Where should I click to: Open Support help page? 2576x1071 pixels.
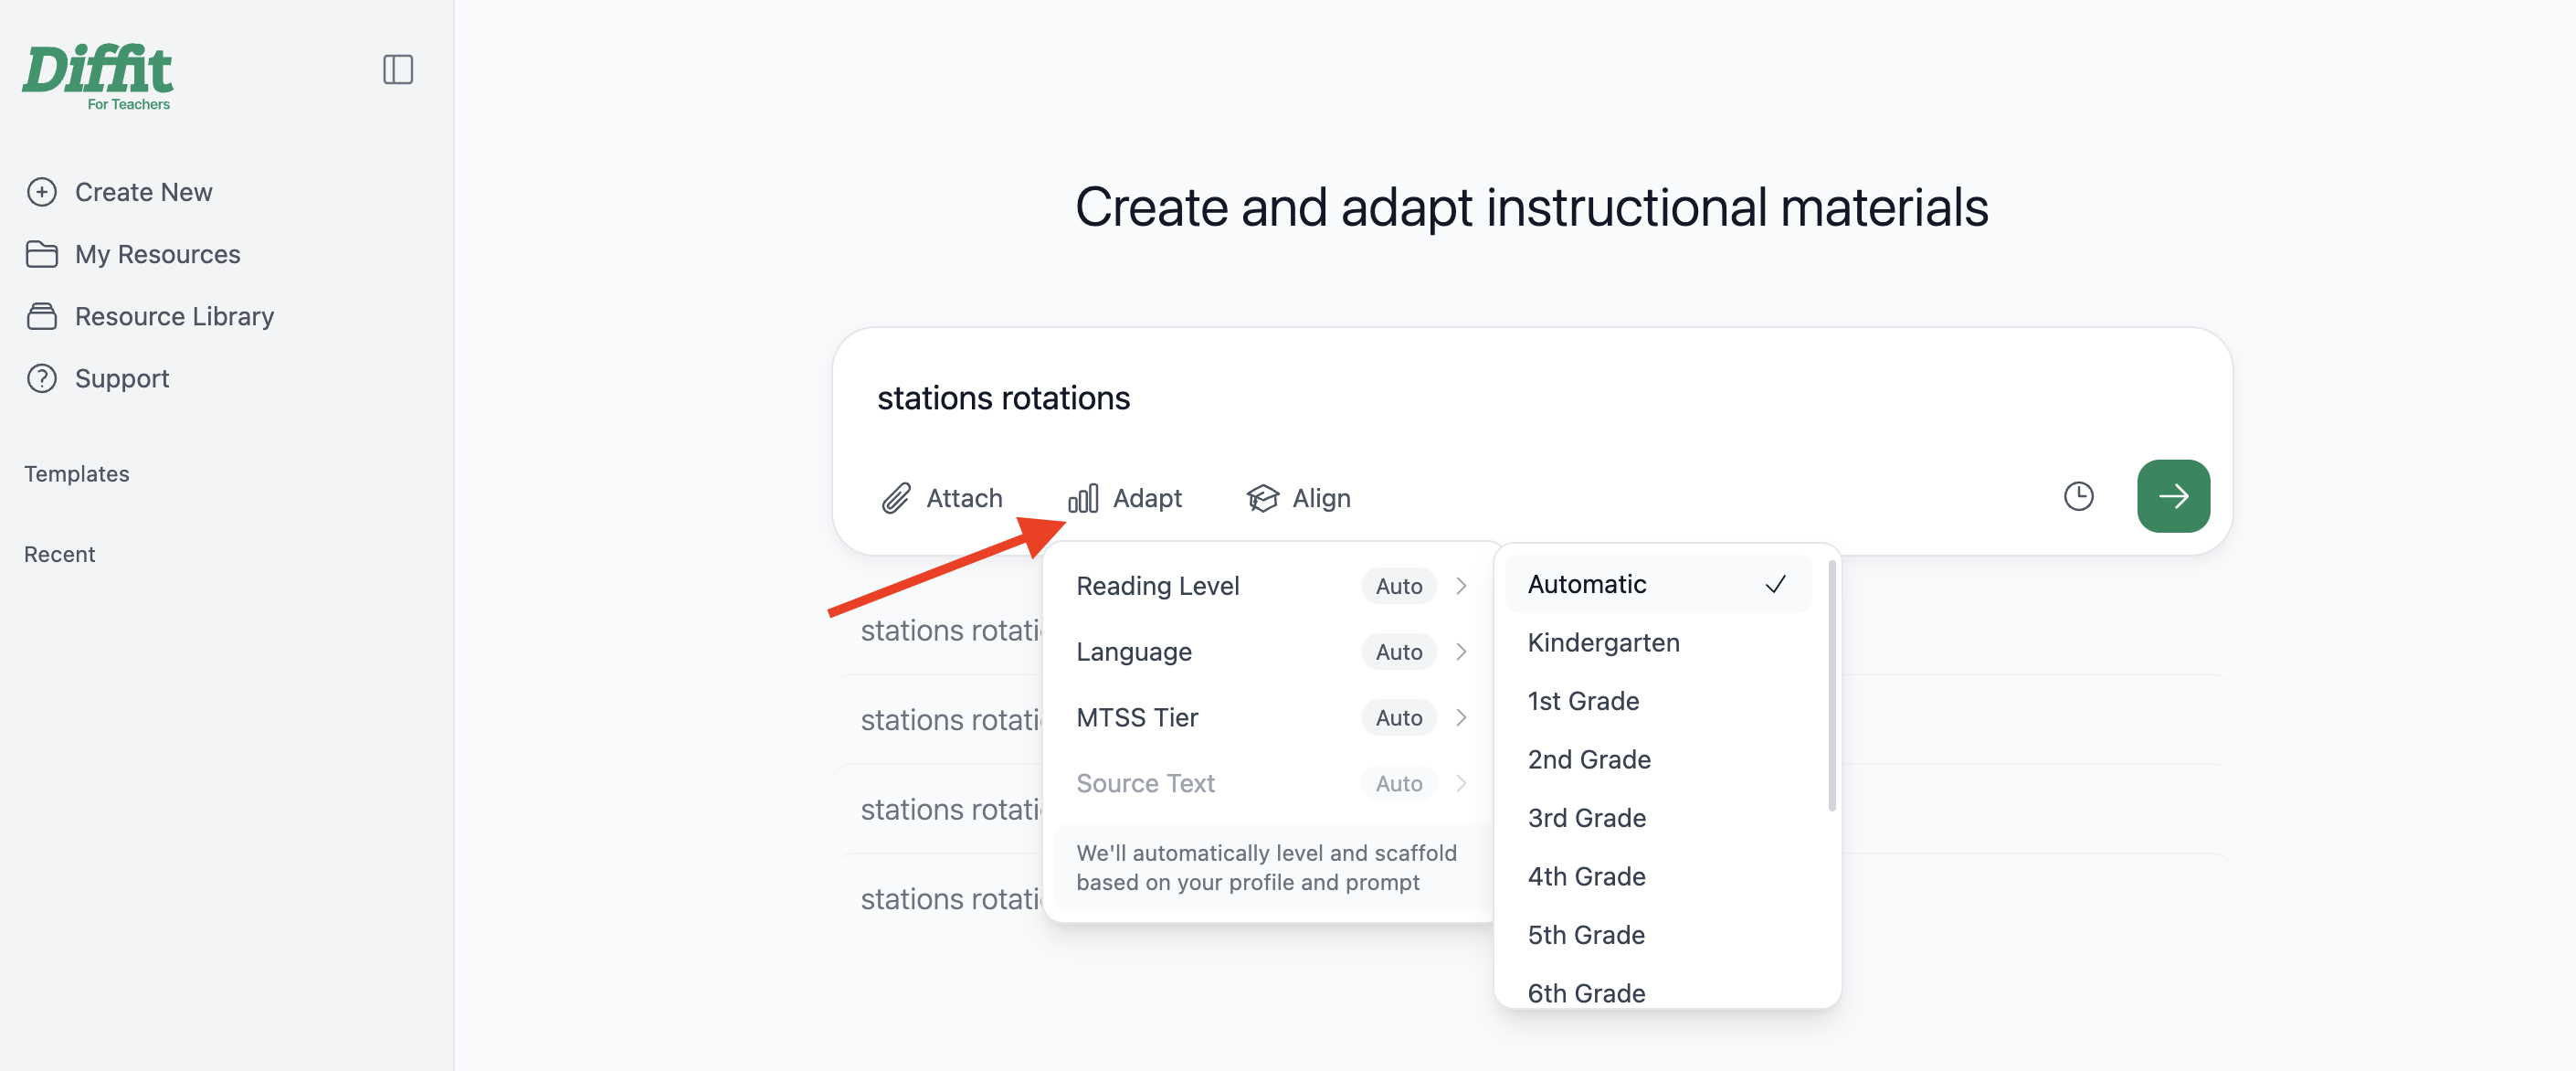click(98, 378)
